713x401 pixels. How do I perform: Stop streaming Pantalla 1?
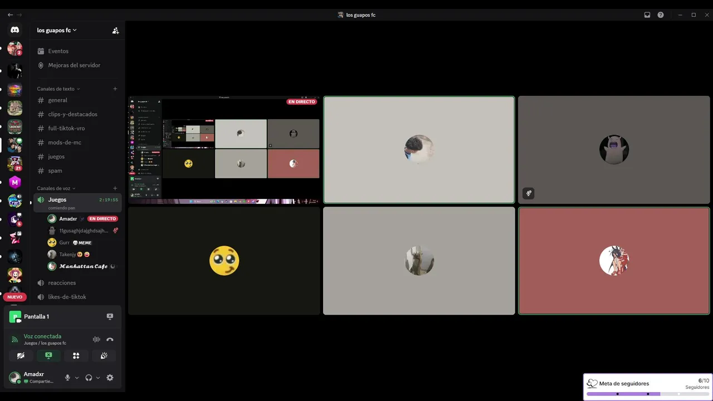pyautogui.click(x=110, y=316)
